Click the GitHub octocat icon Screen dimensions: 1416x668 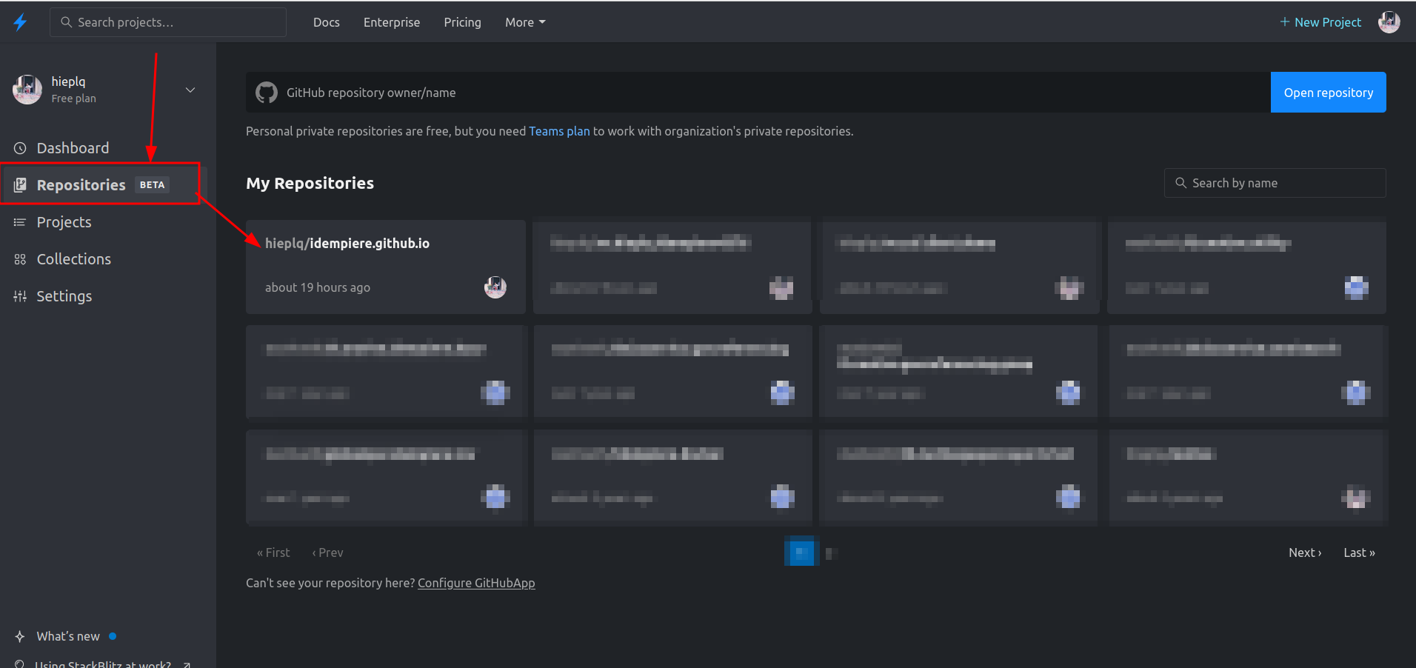click(x=267, y=93)
